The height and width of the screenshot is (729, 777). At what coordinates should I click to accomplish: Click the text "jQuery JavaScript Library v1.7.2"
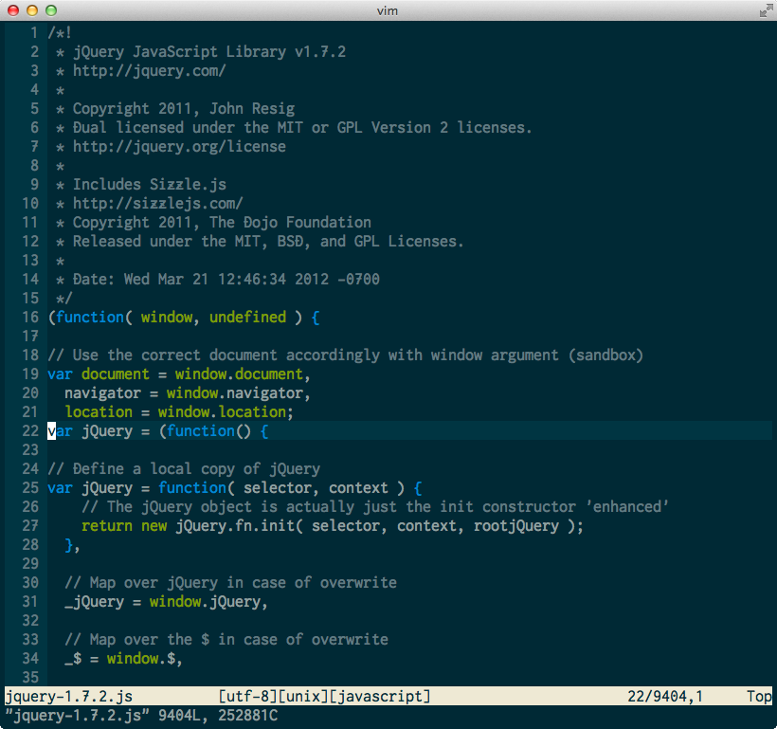pyautogui.click(x=209, y=51)
